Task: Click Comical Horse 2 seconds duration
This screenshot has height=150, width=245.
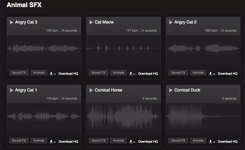Action: [149, 99]
